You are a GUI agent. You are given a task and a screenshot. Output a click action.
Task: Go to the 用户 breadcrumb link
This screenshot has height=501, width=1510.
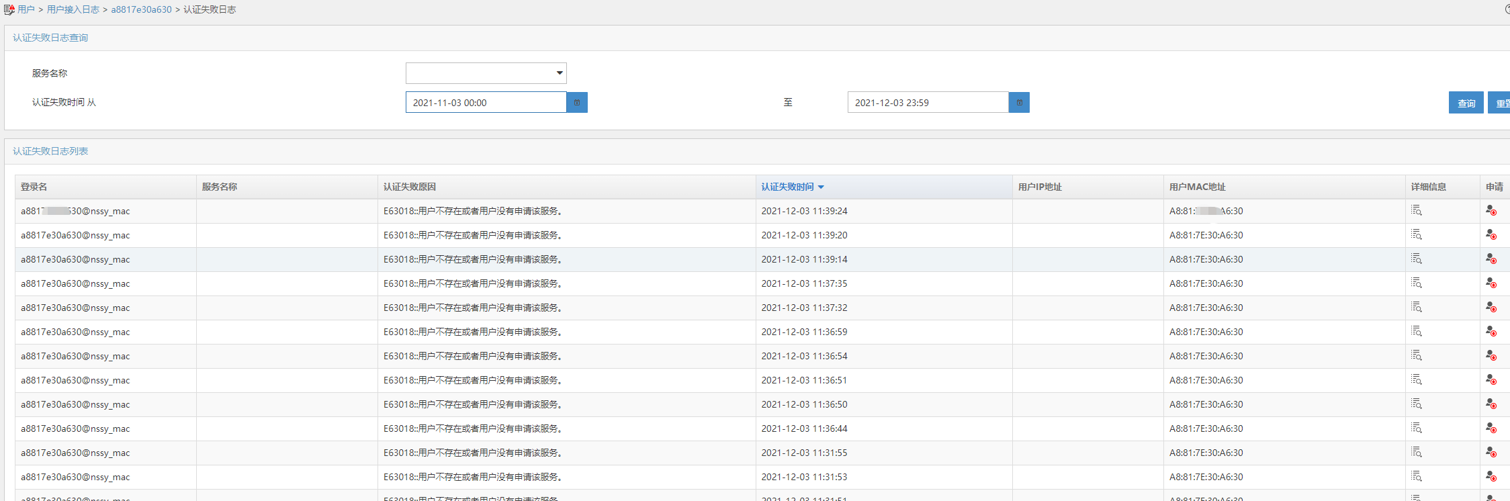[26, 9]
